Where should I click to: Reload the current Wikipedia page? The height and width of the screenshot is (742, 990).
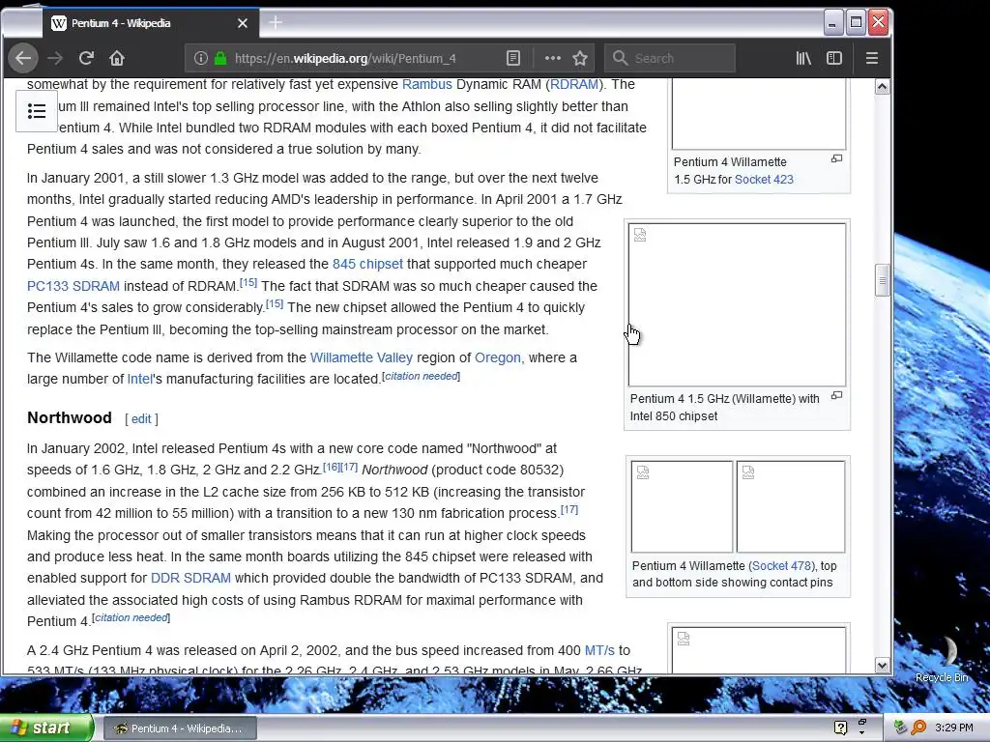86,58
